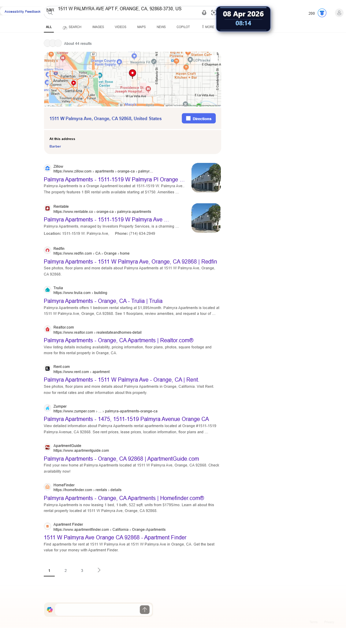This screenshot has width=346, height=628.
Task: Open Zillow Palmyra Apartments result title
Action: point(114,180)
